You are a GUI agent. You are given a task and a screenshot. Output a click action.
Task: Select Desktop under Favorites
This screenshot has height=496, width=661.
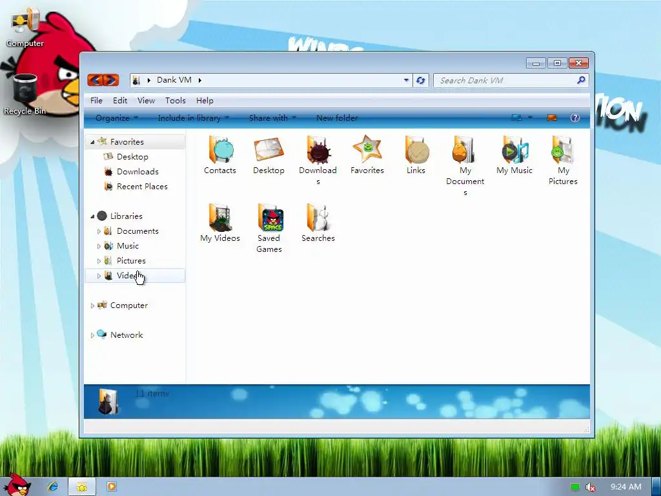132,157
